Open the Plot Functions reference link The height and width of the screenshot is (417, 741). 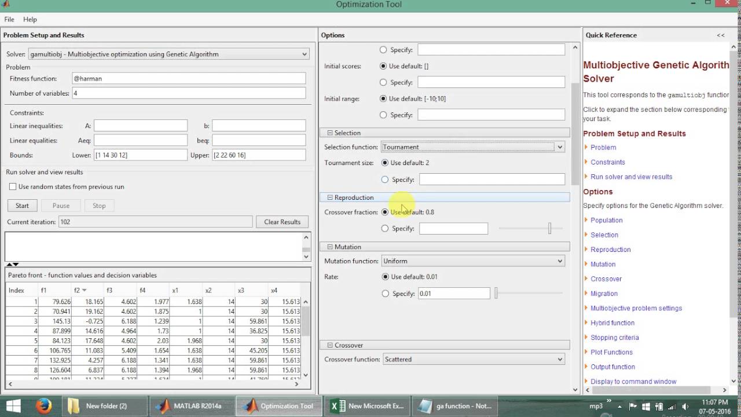tap(611, 352)
